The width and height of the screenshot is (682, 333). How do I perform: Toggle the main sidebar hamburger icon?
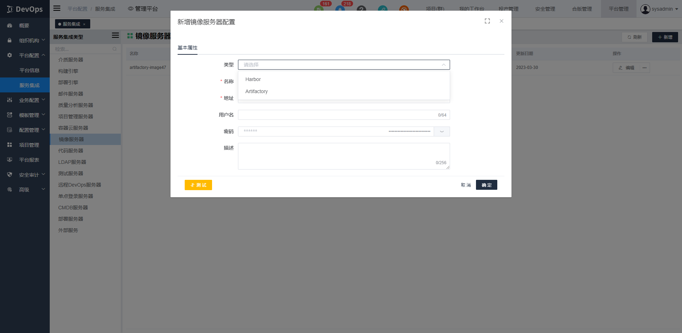click(x=57, y=8)
